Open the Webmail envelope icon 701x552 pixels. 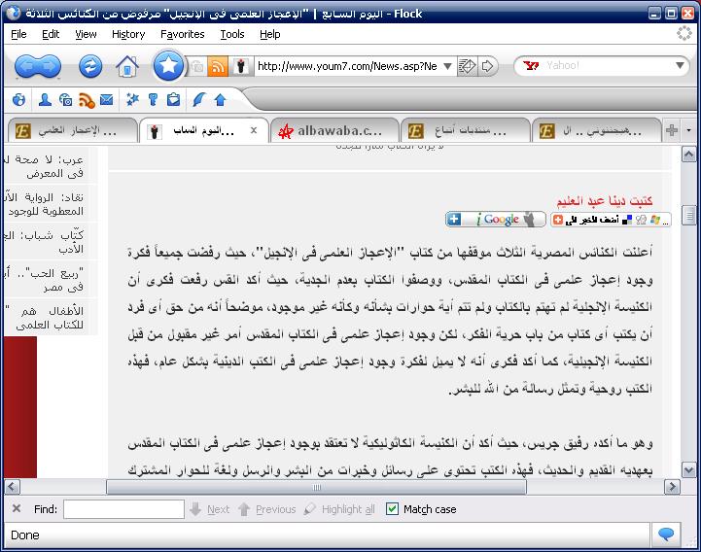pyautogui.click(x=106, y=99)
